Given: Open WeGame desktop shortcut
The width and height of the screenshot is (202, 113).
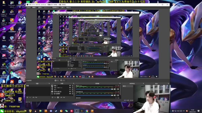Looking at the screenshot, I should pyautogui.click(x=12, y=12).
